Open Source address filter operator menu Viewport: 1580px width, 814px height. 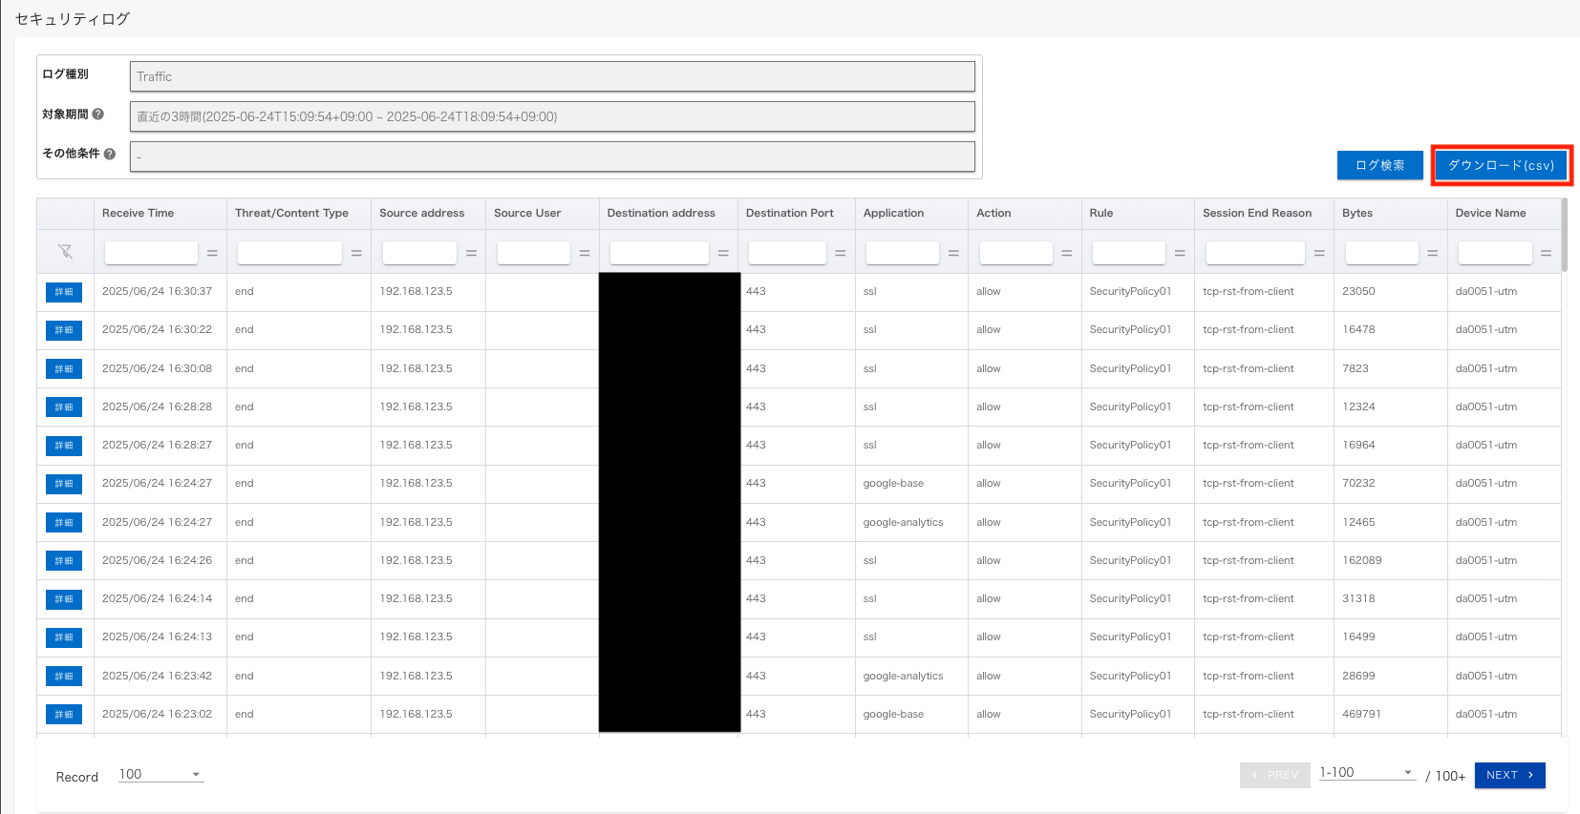pos(471,253)
